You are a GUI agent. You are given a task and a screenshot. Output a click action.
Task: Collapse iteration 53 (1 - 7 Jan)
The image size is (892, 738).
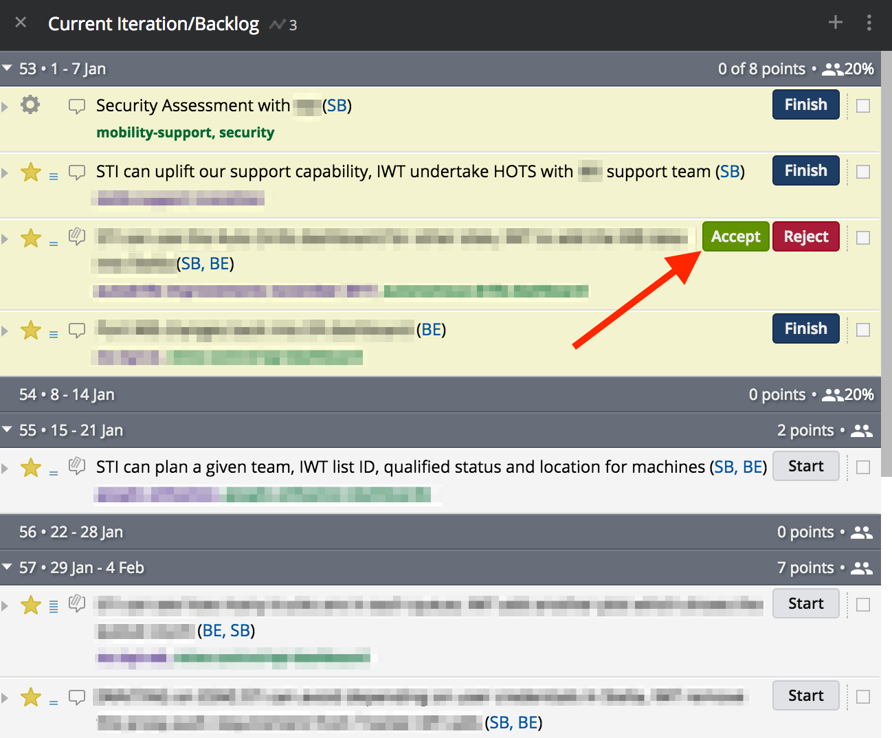click(8, 69)
